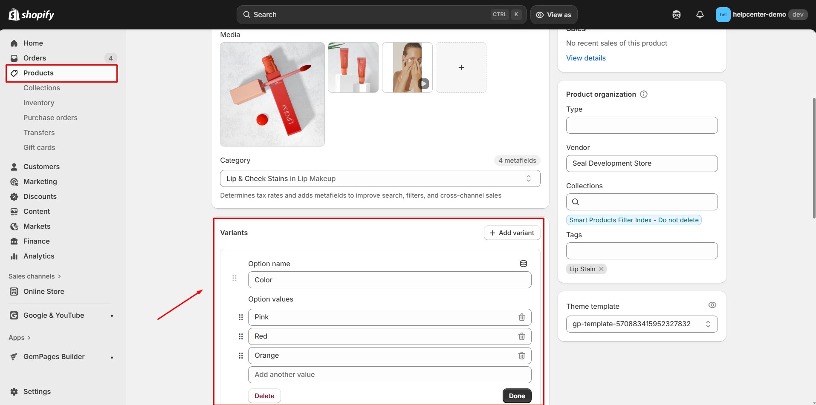The height and width of the screenshot is (405, 816).
Task: Delete the Pink option value
Action: tap(521, 317)
